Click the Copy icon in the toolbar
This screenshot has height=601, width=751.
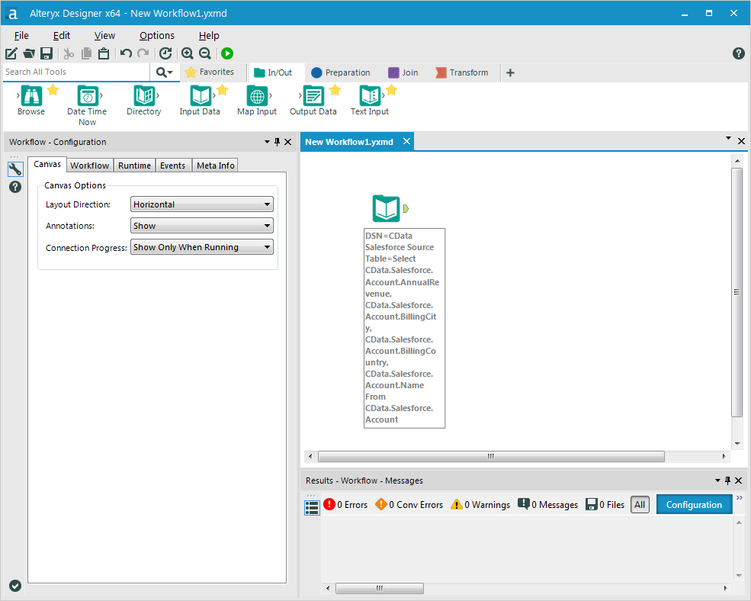point(86,53)
